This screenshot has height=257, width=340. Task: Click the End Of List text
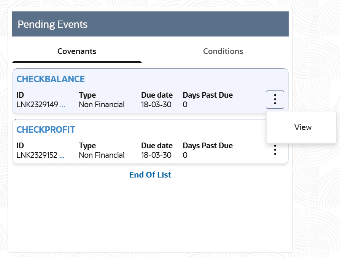(x=150, y=175)
